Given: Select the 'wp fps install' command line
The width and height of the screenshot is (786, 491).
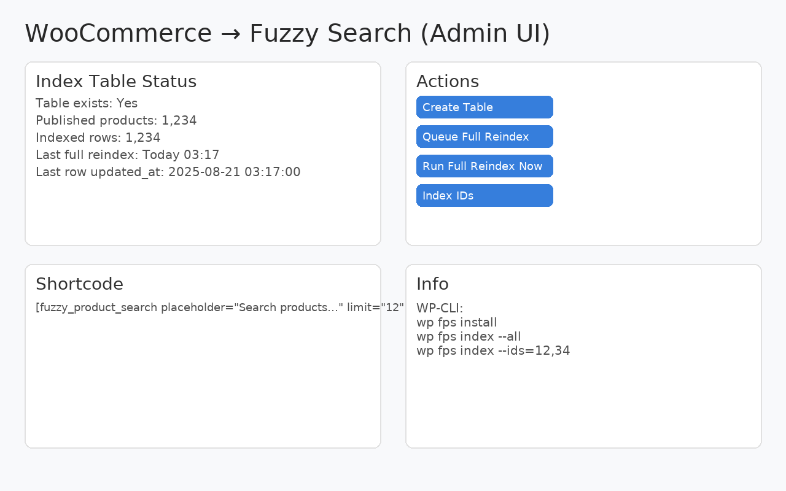Looking at the screenshot, I should tap(456, 323).
